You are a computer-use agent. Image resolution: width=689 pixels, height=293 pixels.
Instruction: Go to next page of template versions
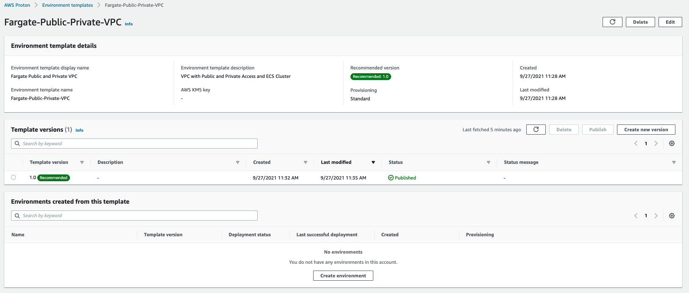[656, 144]
